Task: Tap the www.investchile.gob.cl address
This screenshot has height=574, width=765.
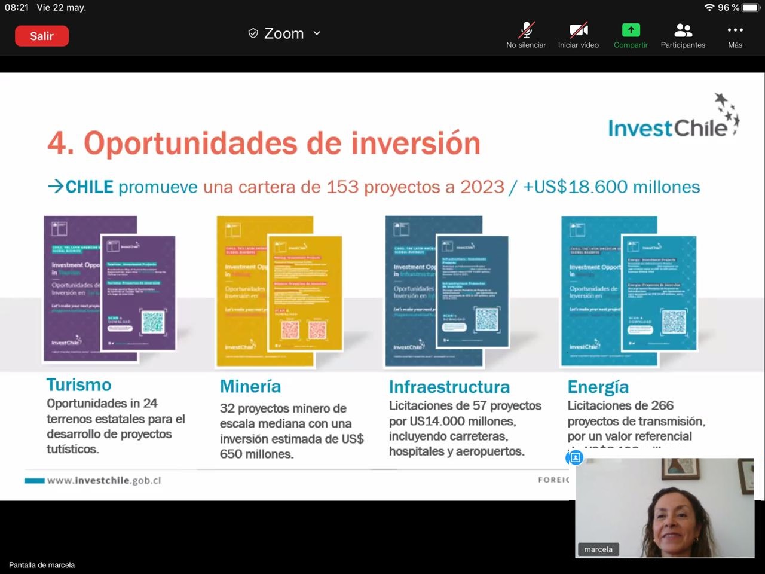Action: pos(104,480)
